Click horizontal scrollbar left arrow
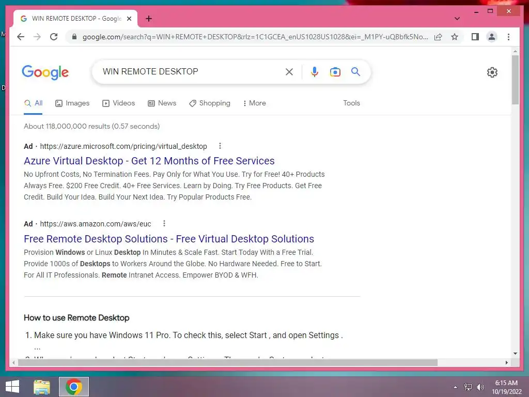Image resolution: width=529 pixels, height=397 pixels. 13,362
